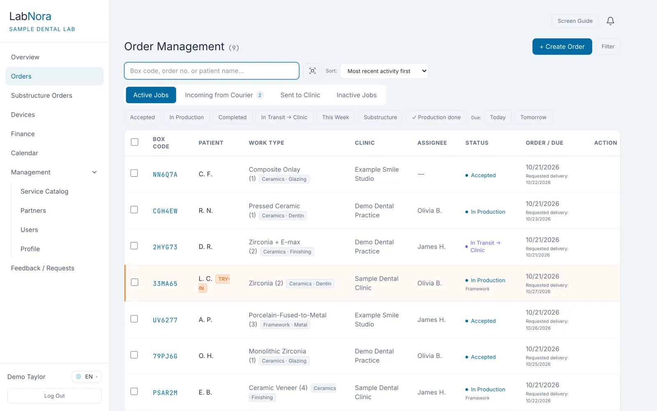Select all orders with header checkbox
Screen dimensions: 657x411
click(x=134, y=142)
